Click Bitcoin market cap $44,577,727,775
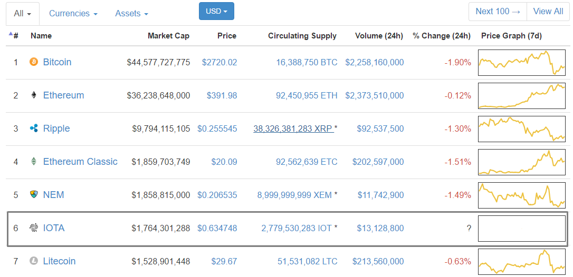Screen dimensions: 573x277 (159, 63)
